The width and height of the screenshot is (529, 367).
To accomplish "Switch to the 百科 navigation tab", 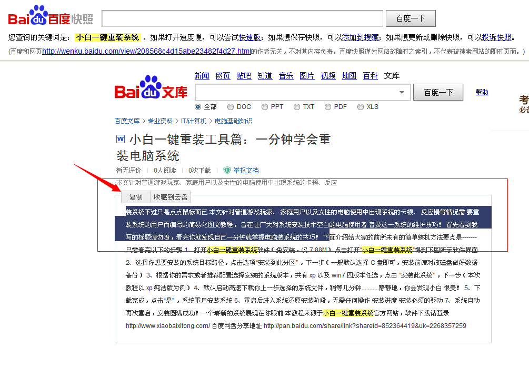I will pyautogui.click(x=370, y=76).
